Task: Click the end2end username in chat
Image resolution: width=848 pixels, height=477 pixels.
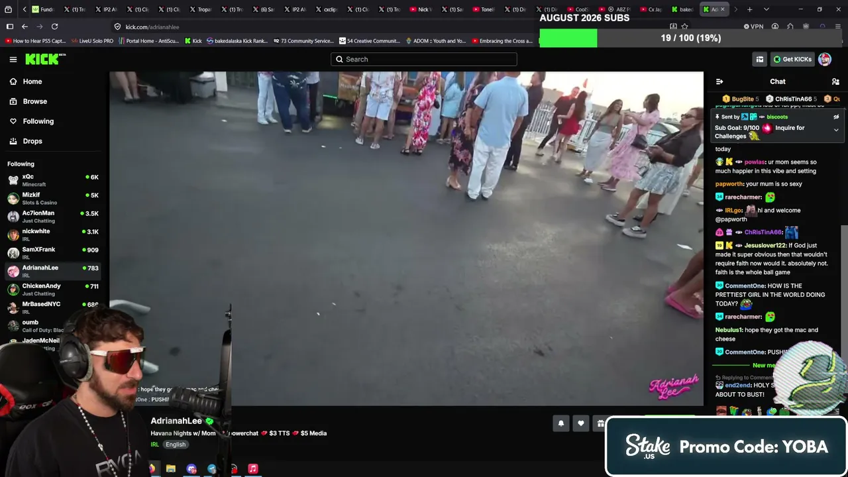Action: pyautogui.click(x=737, y=386)
